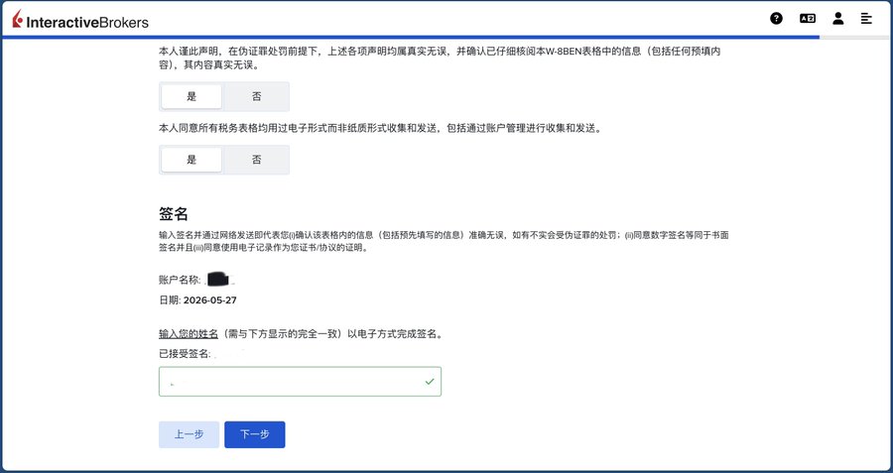Open the user account profile icon
Screen dimensions: 893x473
[x=837, y=18]
